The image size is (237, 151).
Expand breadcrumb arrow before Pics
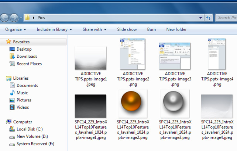click(x=34, y=18)
